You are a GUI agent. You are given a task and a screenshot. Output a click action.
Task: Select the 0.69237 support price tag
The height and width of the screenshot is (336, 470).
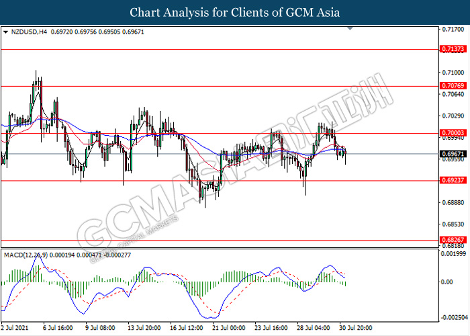450,180
